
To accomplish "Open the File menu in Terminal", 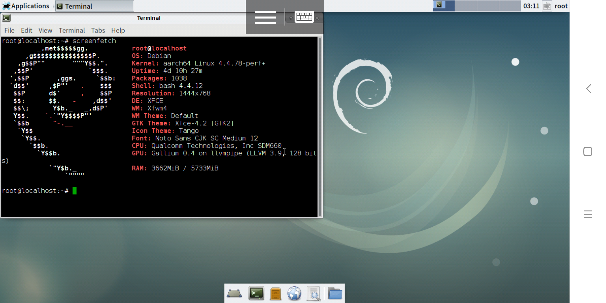I will 9,30.
